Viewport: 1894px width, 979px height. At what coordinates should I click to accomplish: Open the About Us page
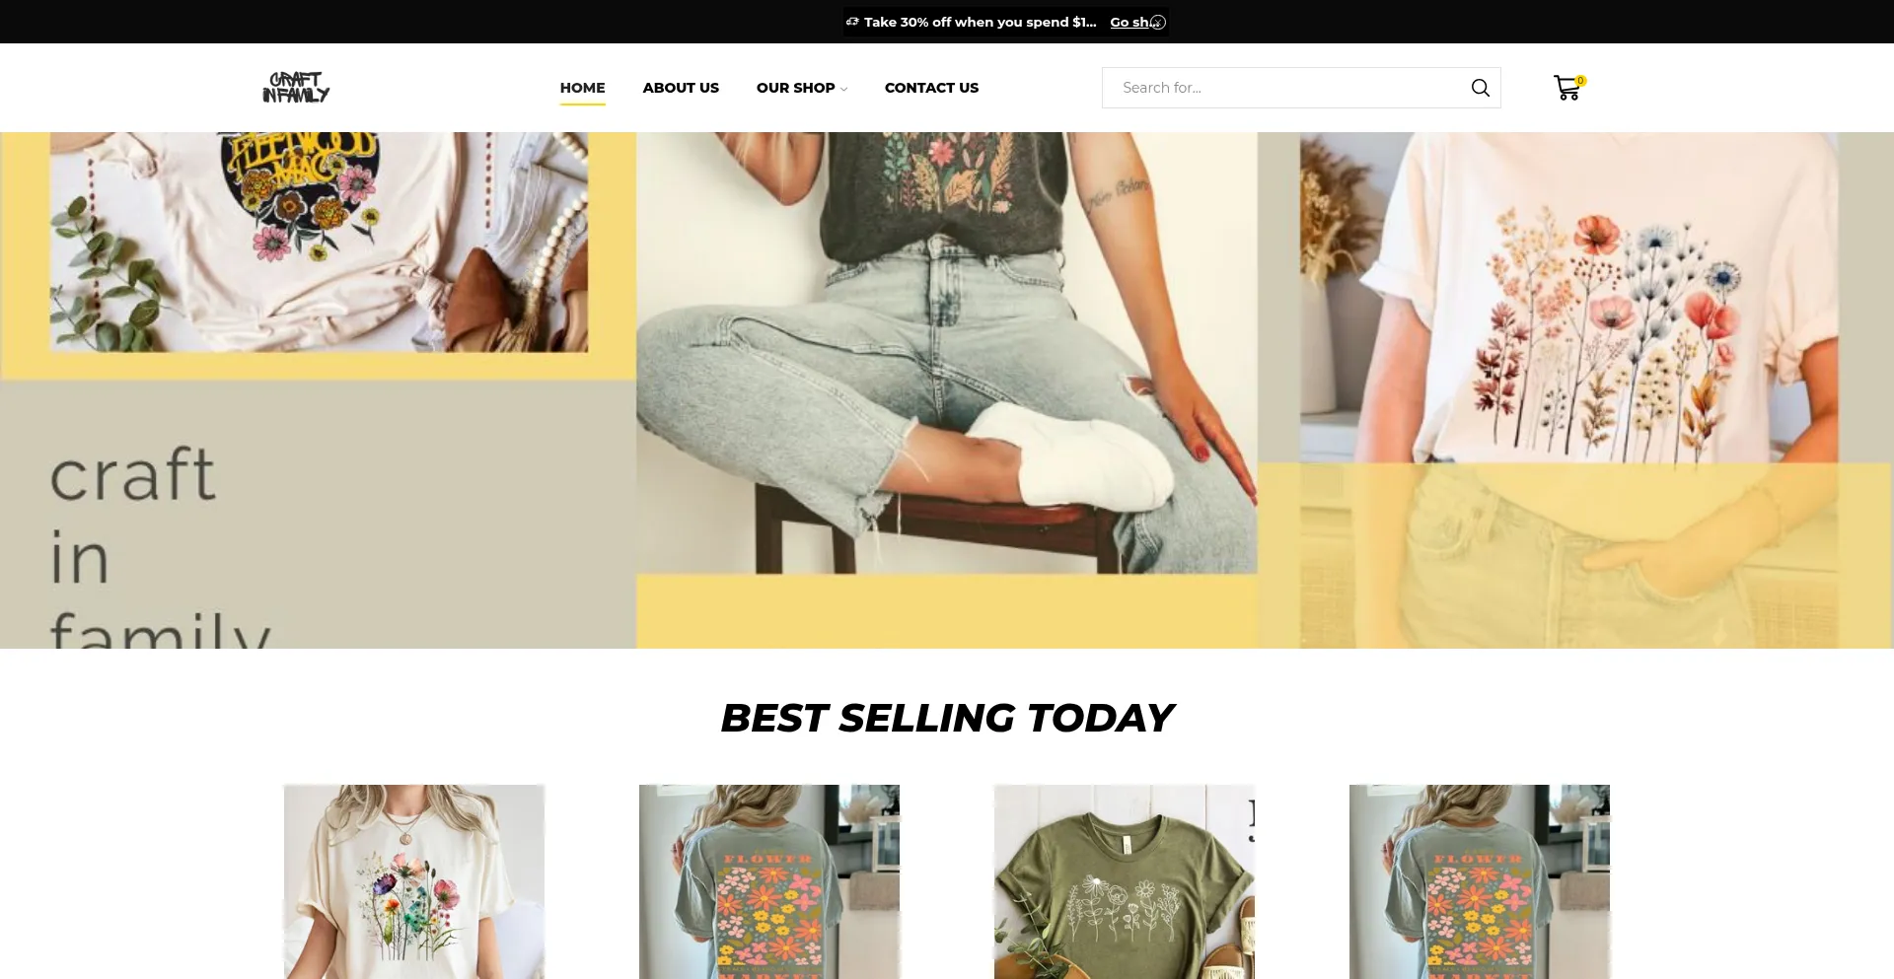click(x=681, y=88)
